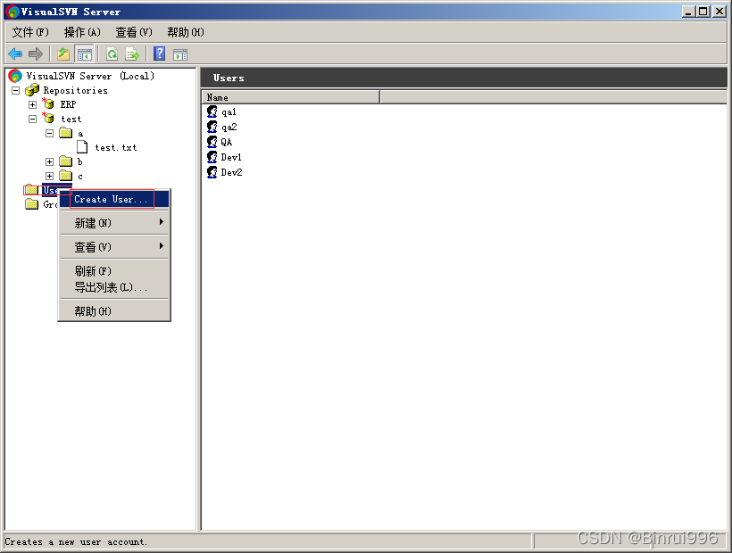Image resolution: width=732 pixels, height=553 pixels.
Task: Select the test repository label
Action: click(x=71, y=119)
